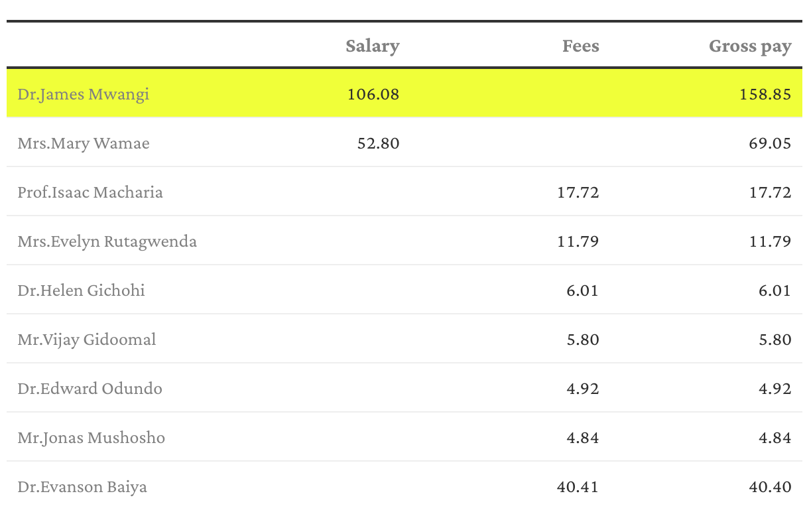Select the Dr.Helen Gichohi name cell
This screenshot has width=809, height=516.
tap(82, 290)
